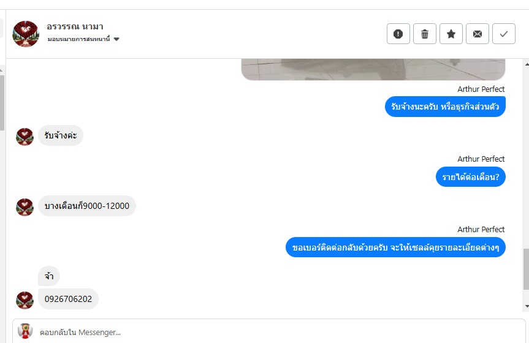
Task: Click the ตอบกลับใน Messenger reply field
Action: click(x=269, y=332)
